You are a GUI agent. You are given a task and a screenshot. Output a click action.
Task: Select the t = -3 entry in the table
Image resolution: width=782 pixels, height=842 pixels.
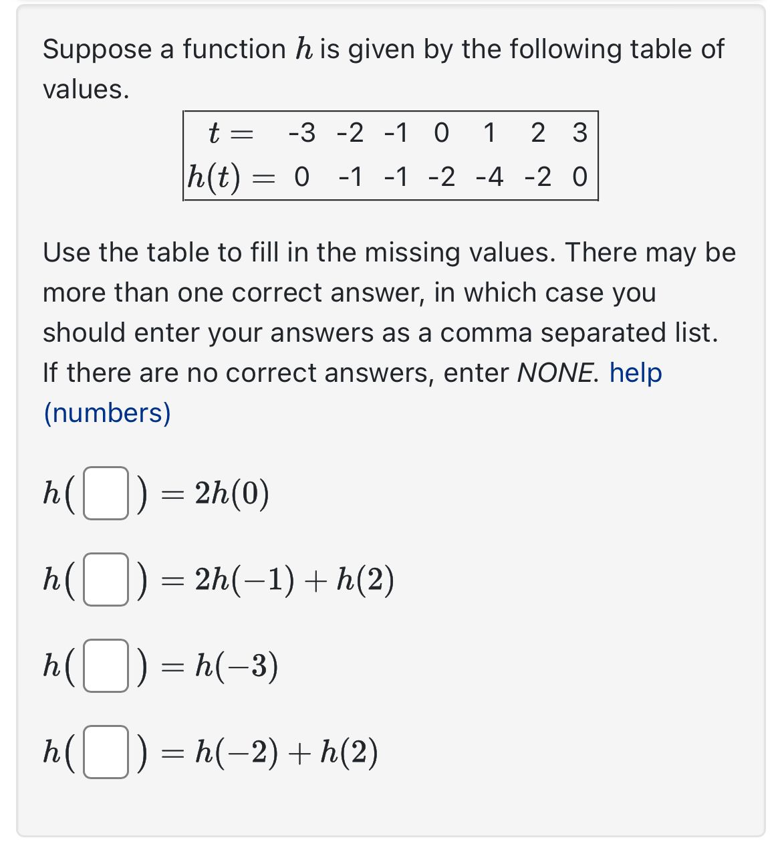[x=301, y=132]
